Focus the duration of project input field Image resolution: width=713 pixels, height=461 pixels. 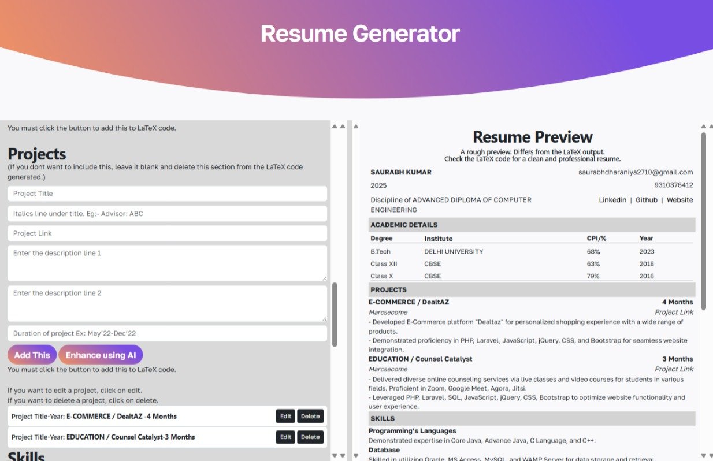point(167,333)
